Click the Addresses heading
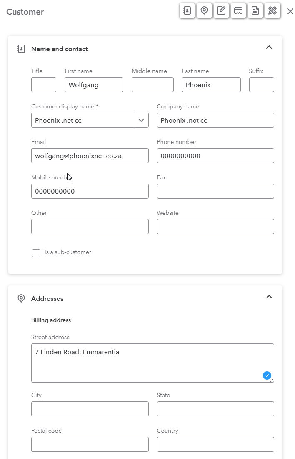This screenshot has width=295, height=459. click(47, 299)
